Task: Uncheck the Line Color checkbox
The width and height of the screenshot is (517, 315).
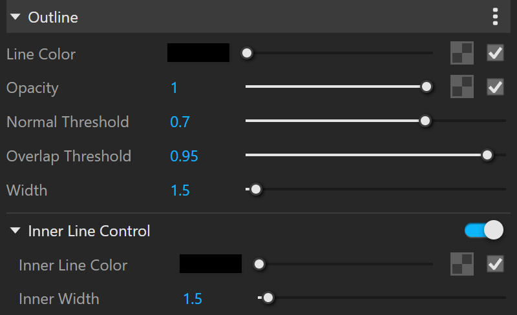Action: click(495, 53)
